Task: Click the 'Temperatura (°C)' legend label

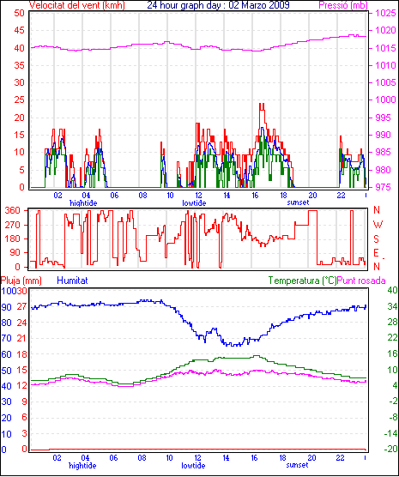Action: tap(303, 281)
